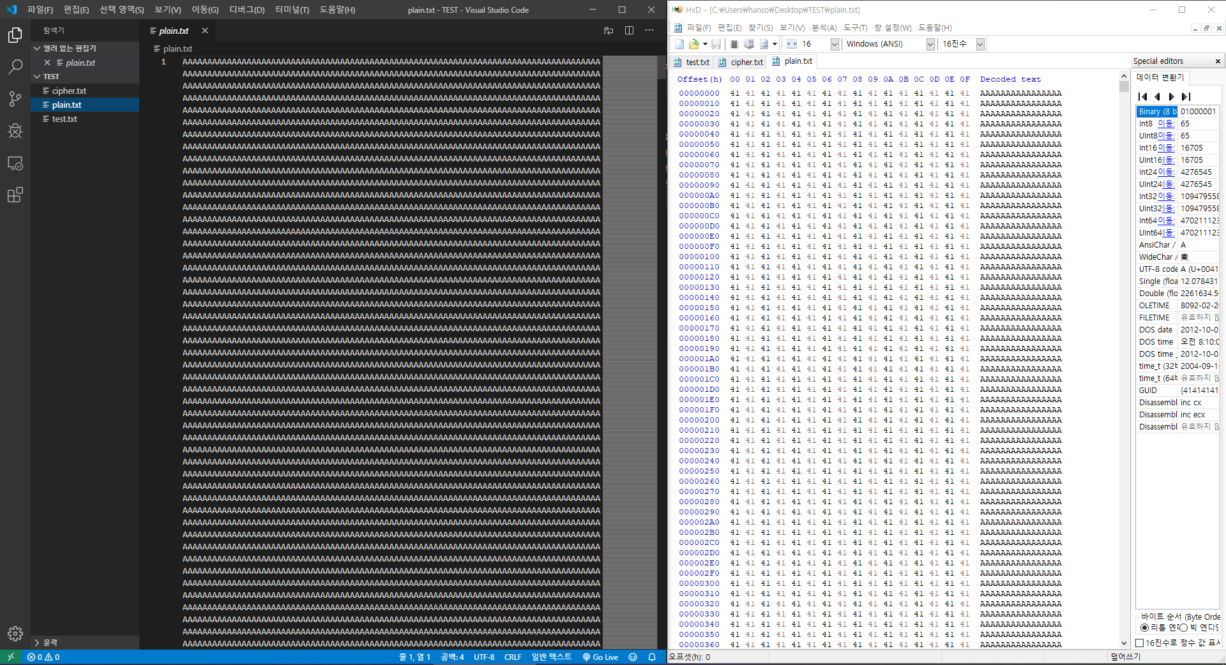The image size is (1226, 665).
Task: Click the 일반 텍스트 language mode
Action: pos(552,657)
